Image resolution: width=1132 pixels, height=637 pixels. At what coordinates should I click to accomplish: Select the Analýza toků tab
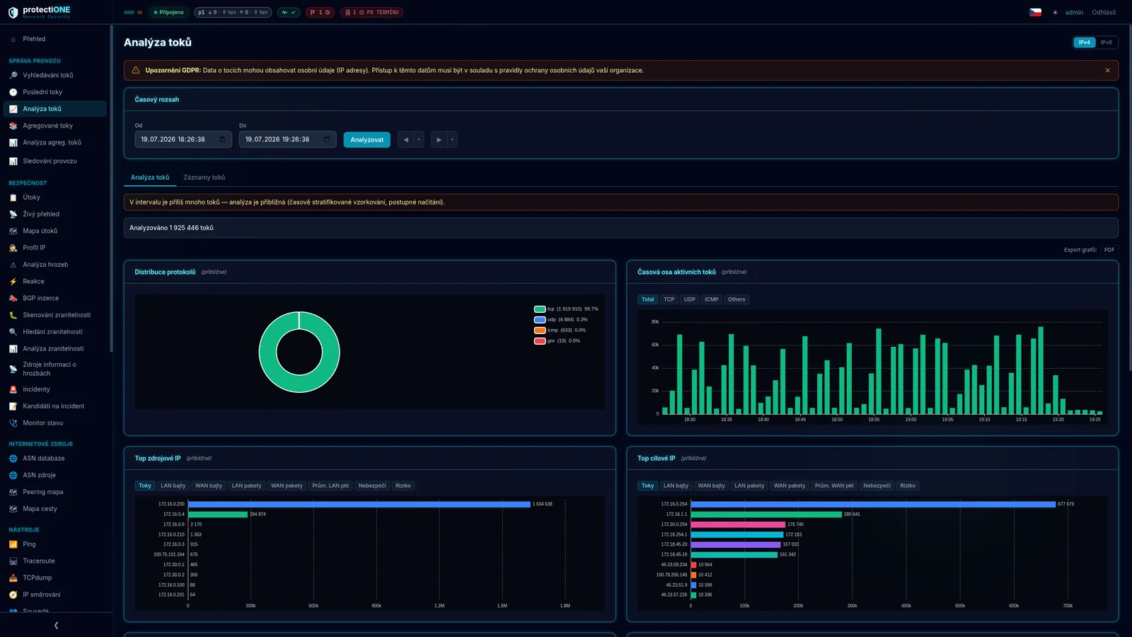(150, 178)
